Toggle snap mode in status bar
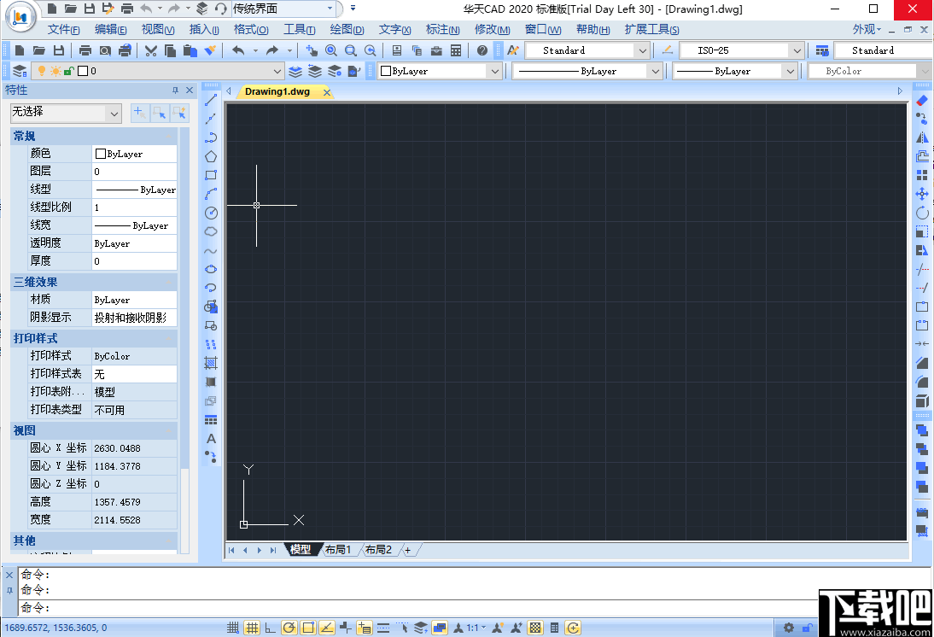The image size is (934, 637). click(233, 628)
